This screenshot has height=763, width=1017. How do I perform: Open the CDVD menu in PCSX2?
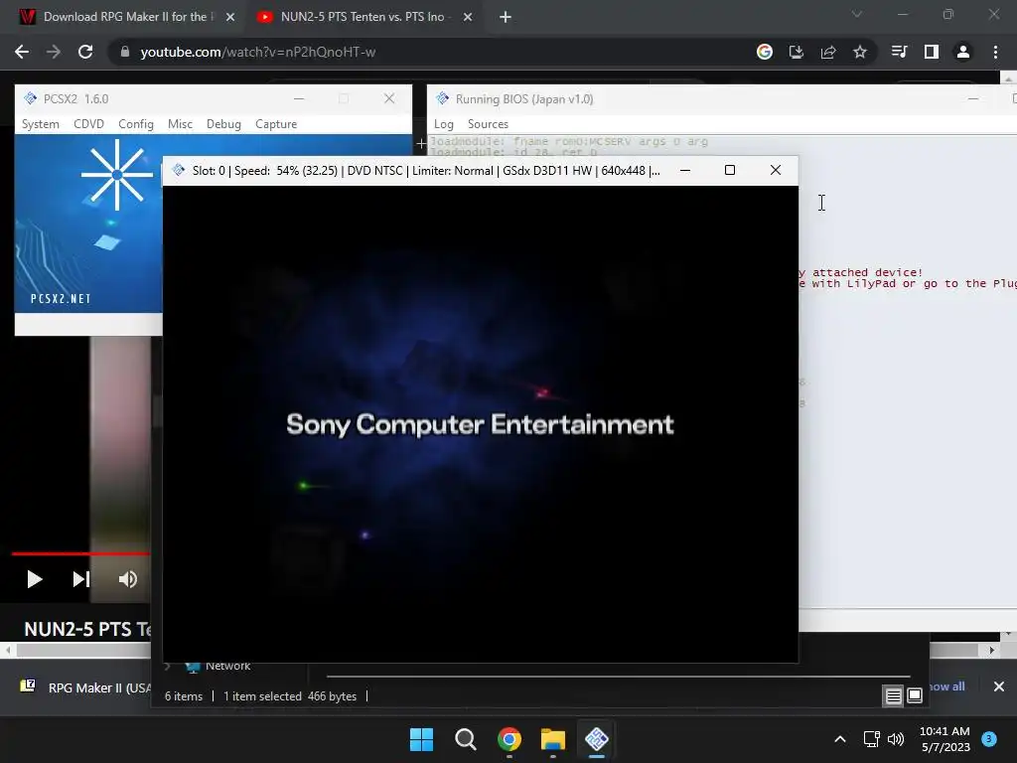tap(88, 124)
